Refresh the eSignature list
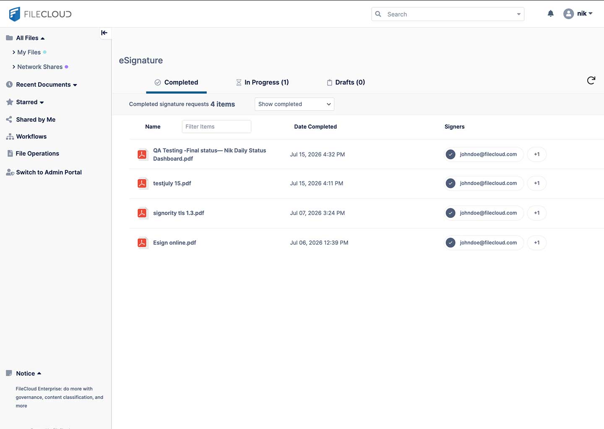Screen dimensions: 604x429 591,80
